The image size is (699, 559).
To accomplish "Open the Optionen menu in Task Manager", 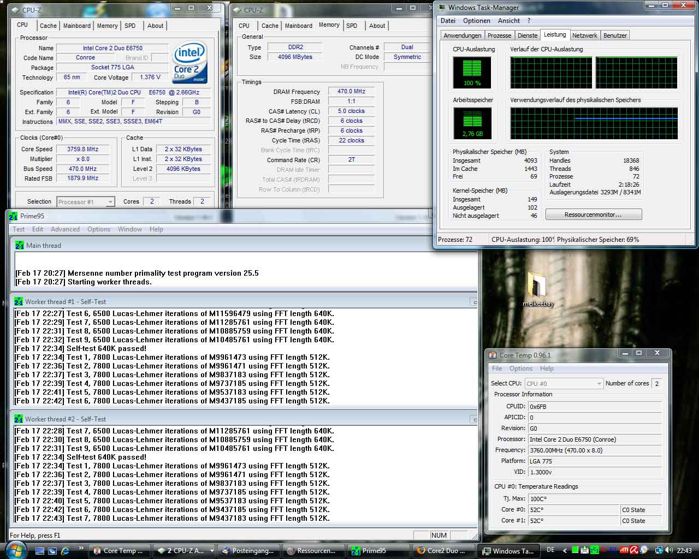I will coord(477,21).
